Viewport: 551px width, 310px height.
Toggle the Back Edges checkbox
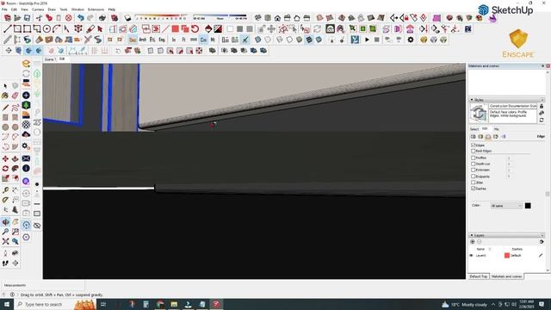pos(473,151)
